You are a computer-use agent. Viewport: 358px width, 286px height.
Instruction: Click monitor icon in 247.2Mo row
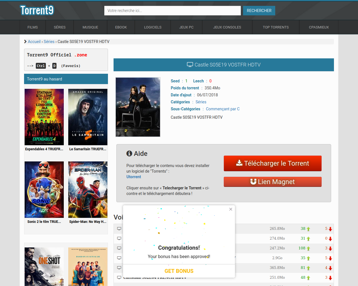(x=119, y=248)
